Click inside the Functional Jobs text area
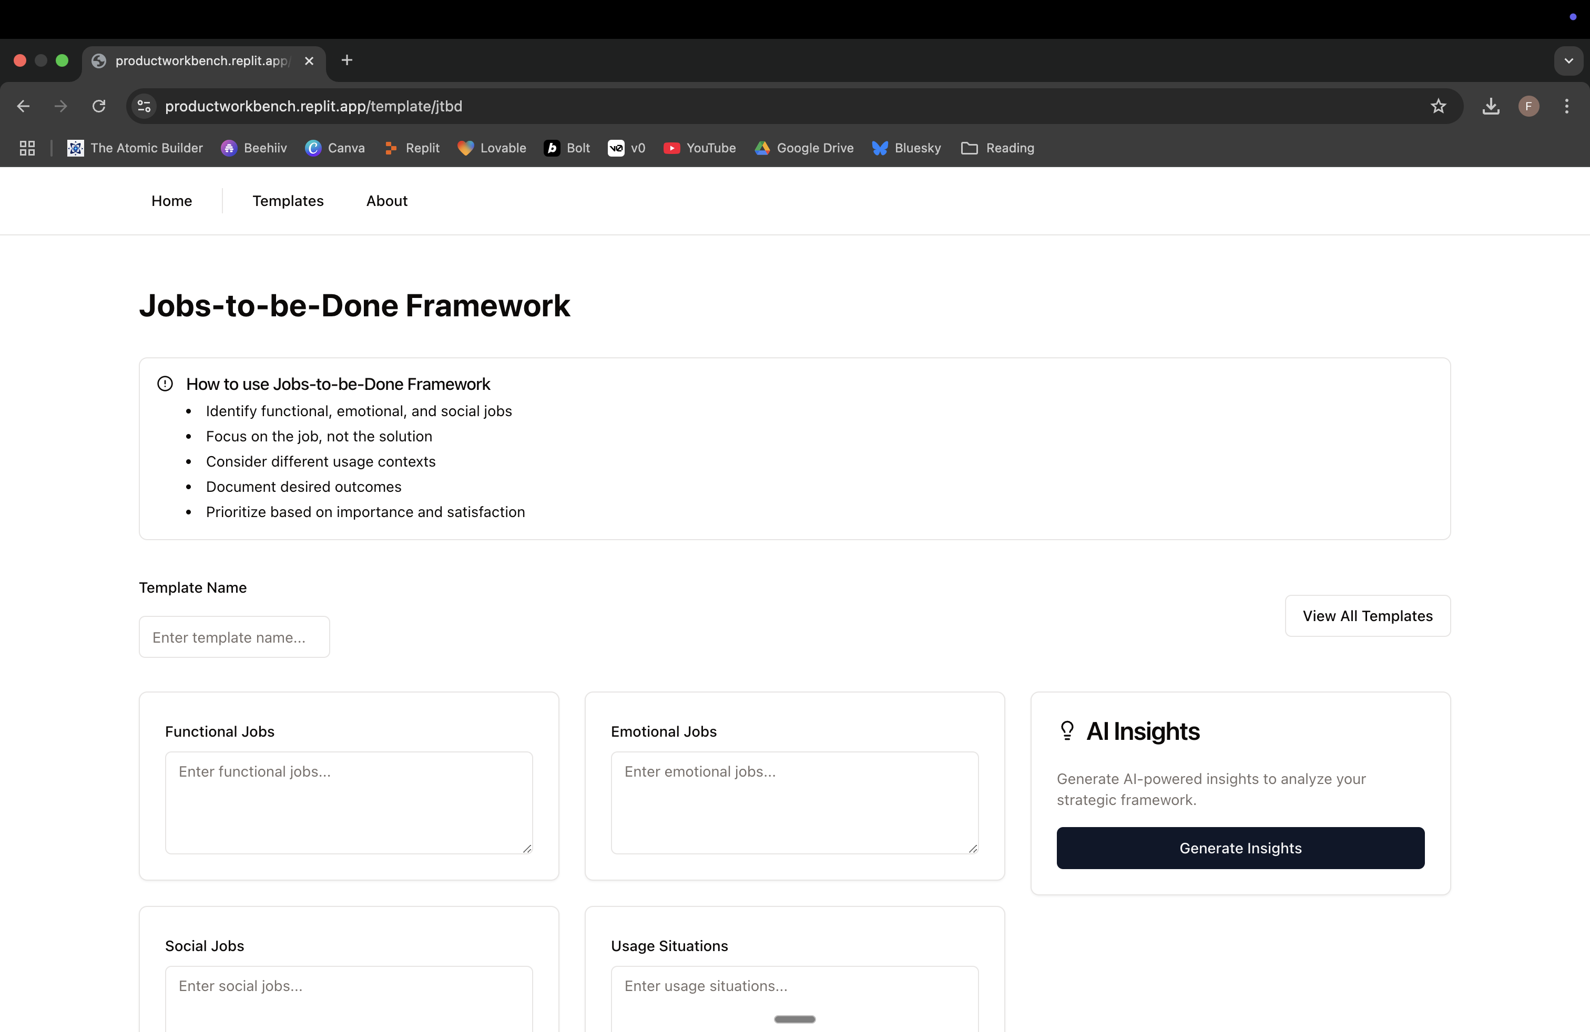This screenshot has width=1590, height=1032. coord(349,802)
